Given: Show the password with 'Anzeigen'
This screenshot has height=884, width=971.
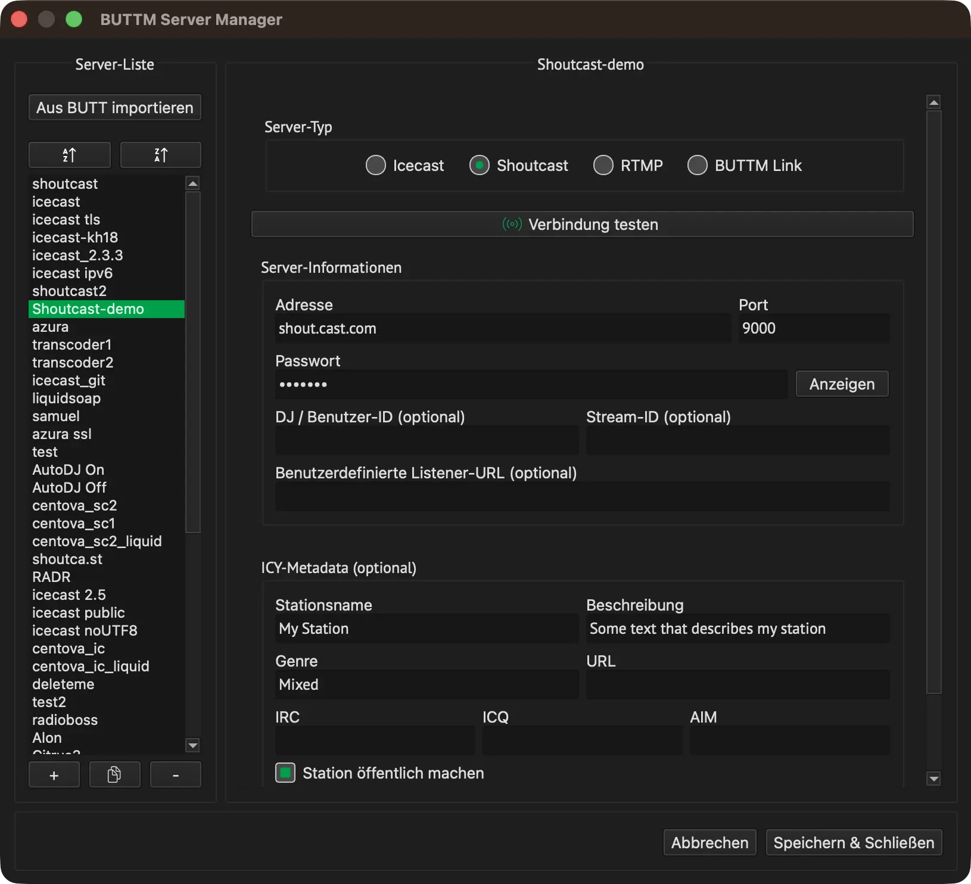Looking at the screenshot, I should (x=842, y=384).
